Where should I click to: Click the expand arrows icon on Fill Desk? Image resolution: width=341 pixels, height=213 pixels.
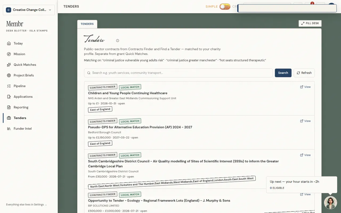(303, 23)
